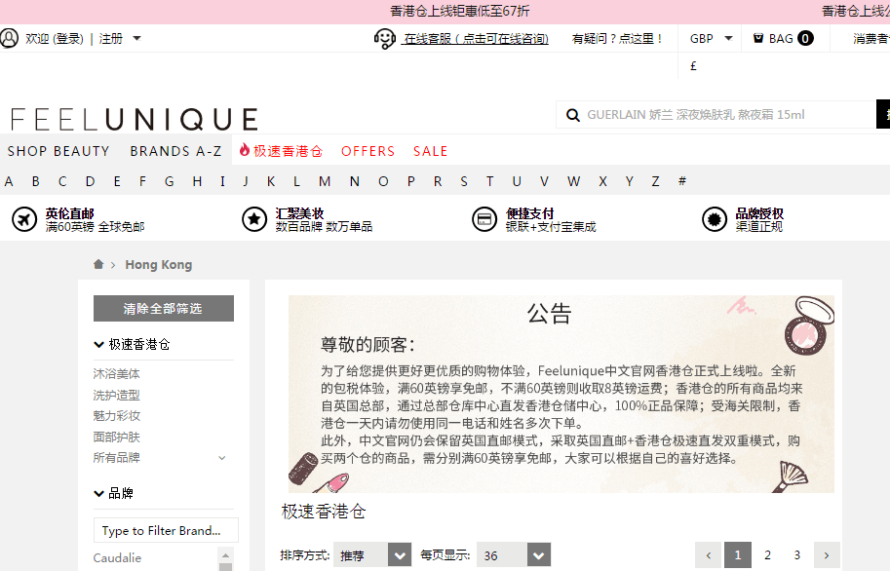Open the account dropdown arrow next to 注册
This screenshot has width=890, height=571.
pos(136,39)
